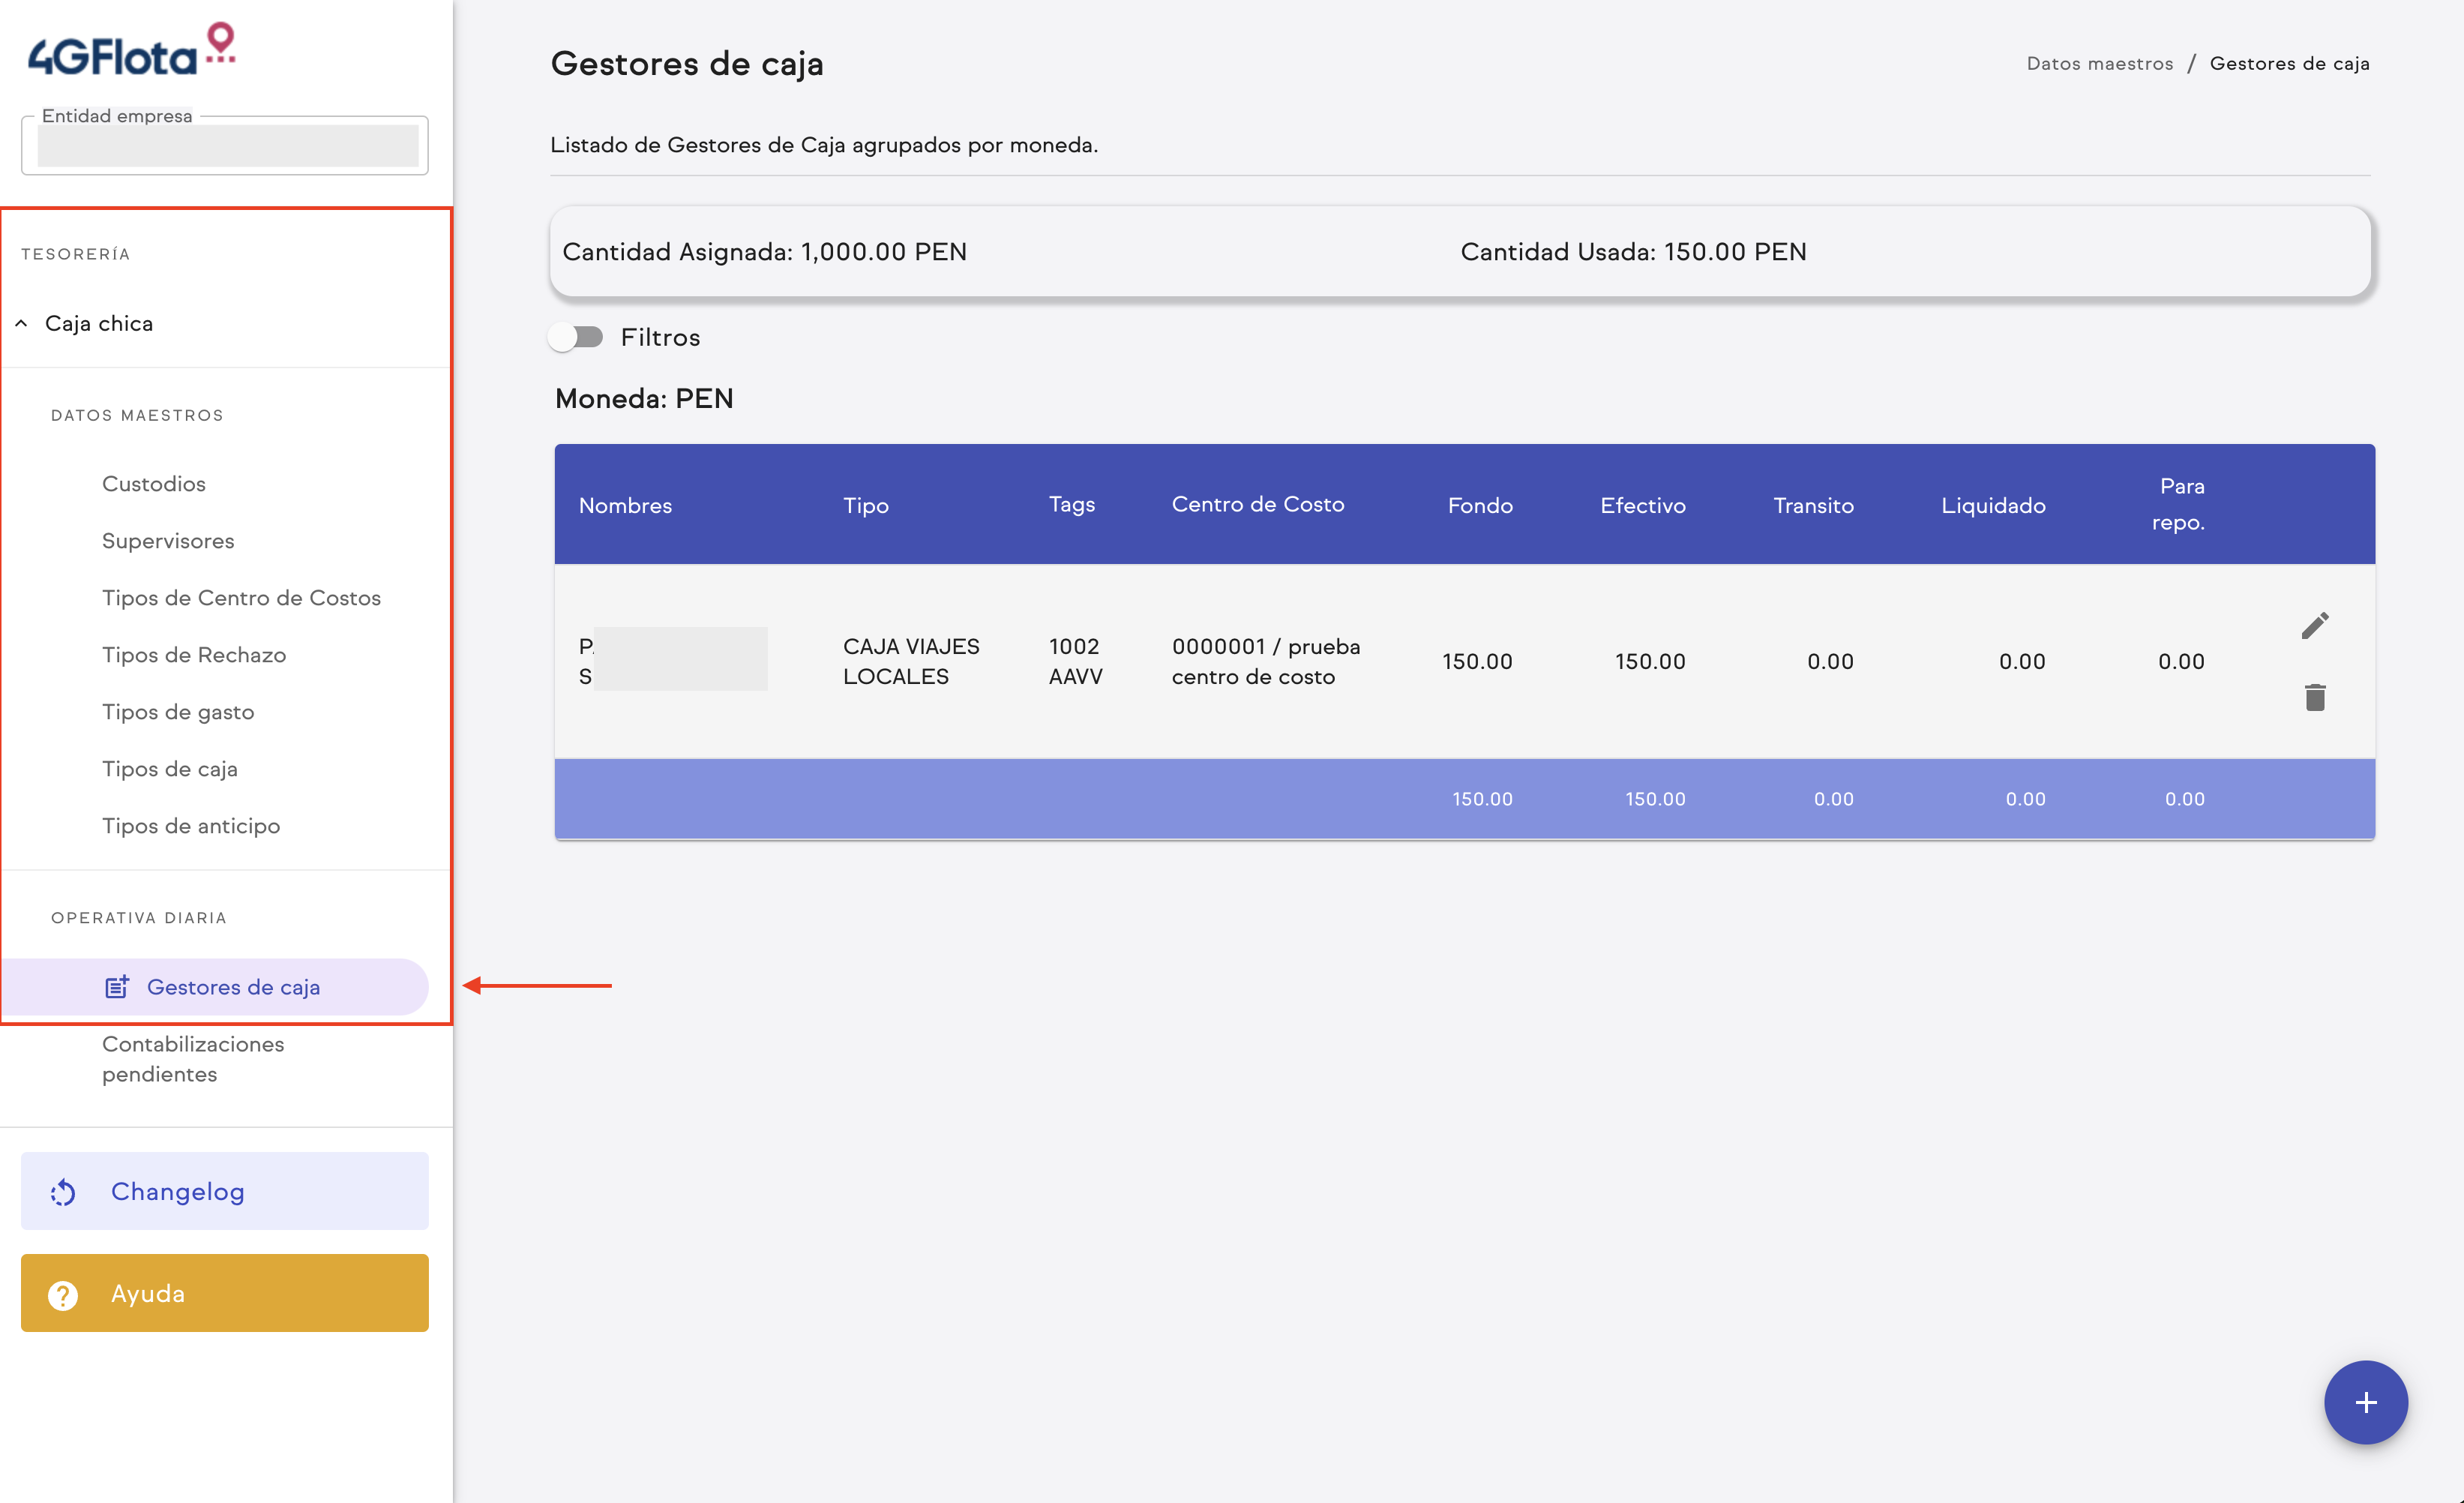
Task: Click the Gestores de caja sidebar icon
Action: click(x=117, y=987)
